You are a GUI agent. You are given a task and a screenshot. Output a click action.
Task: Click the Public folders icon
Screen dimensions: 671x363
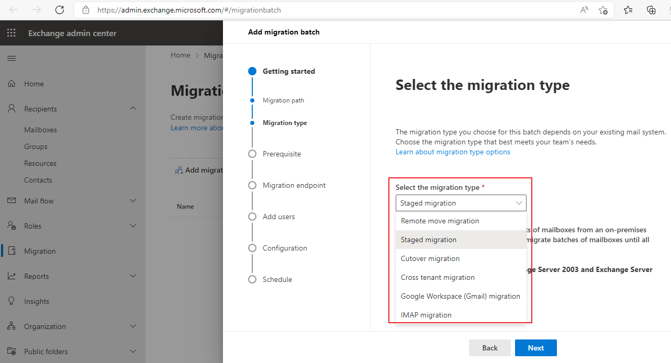(12, 351)
